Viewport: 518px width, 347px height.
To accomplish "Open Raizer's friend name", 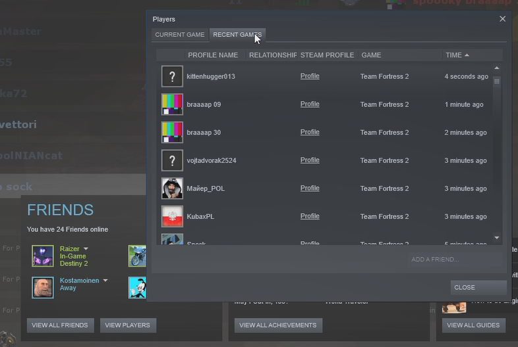I will click(69, 249).
